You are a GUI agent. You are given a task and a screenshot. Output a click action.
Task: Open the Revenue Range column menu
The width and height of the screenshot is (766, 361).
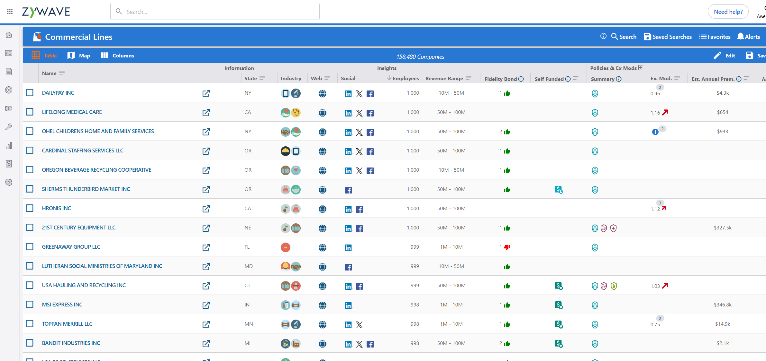tap(468, 78)
